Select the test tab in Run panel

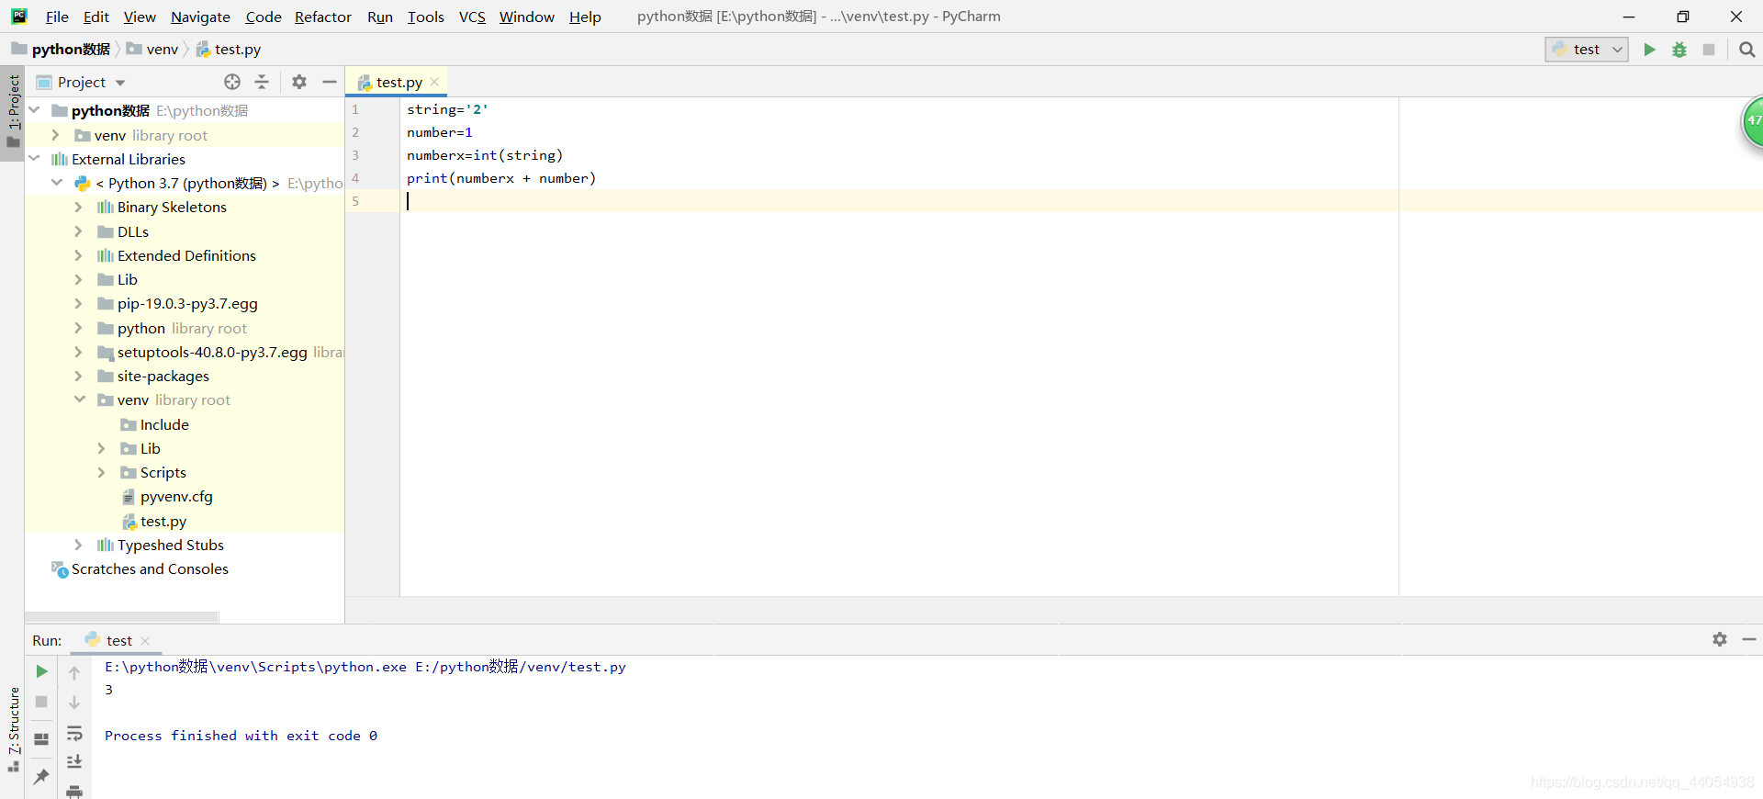coord(118,641)
